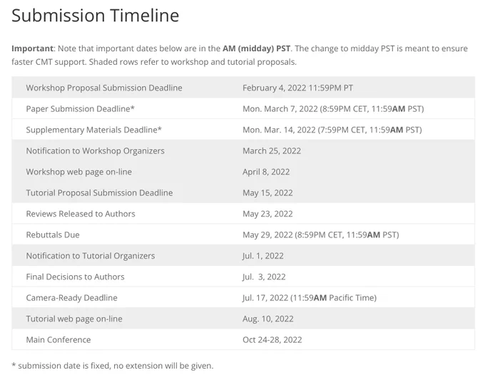The height and width of the screenshot is (375, 485).
Task: Select the Workshop Proposal Submission Deadline row
Action: point(243,88)
